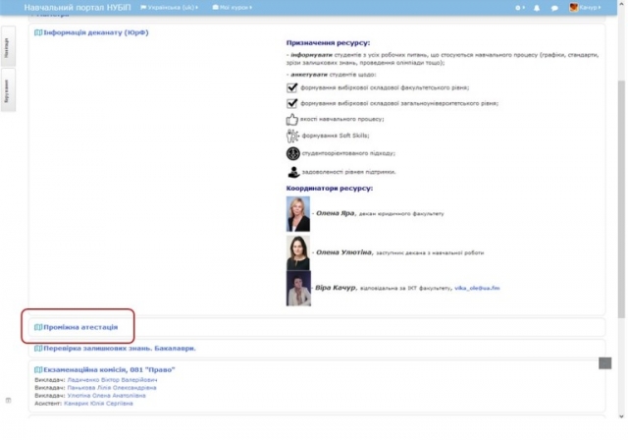Viewport: 628px width, 440px height.
Task: Click the grey back-to-top square button
Action: coord(604,363)
